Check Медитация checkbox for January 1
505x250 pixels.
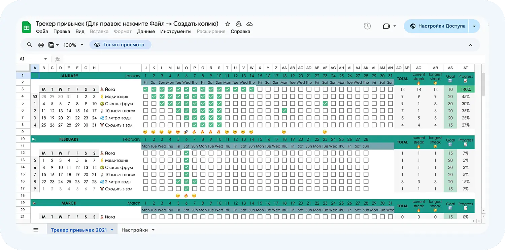[146, 96]
